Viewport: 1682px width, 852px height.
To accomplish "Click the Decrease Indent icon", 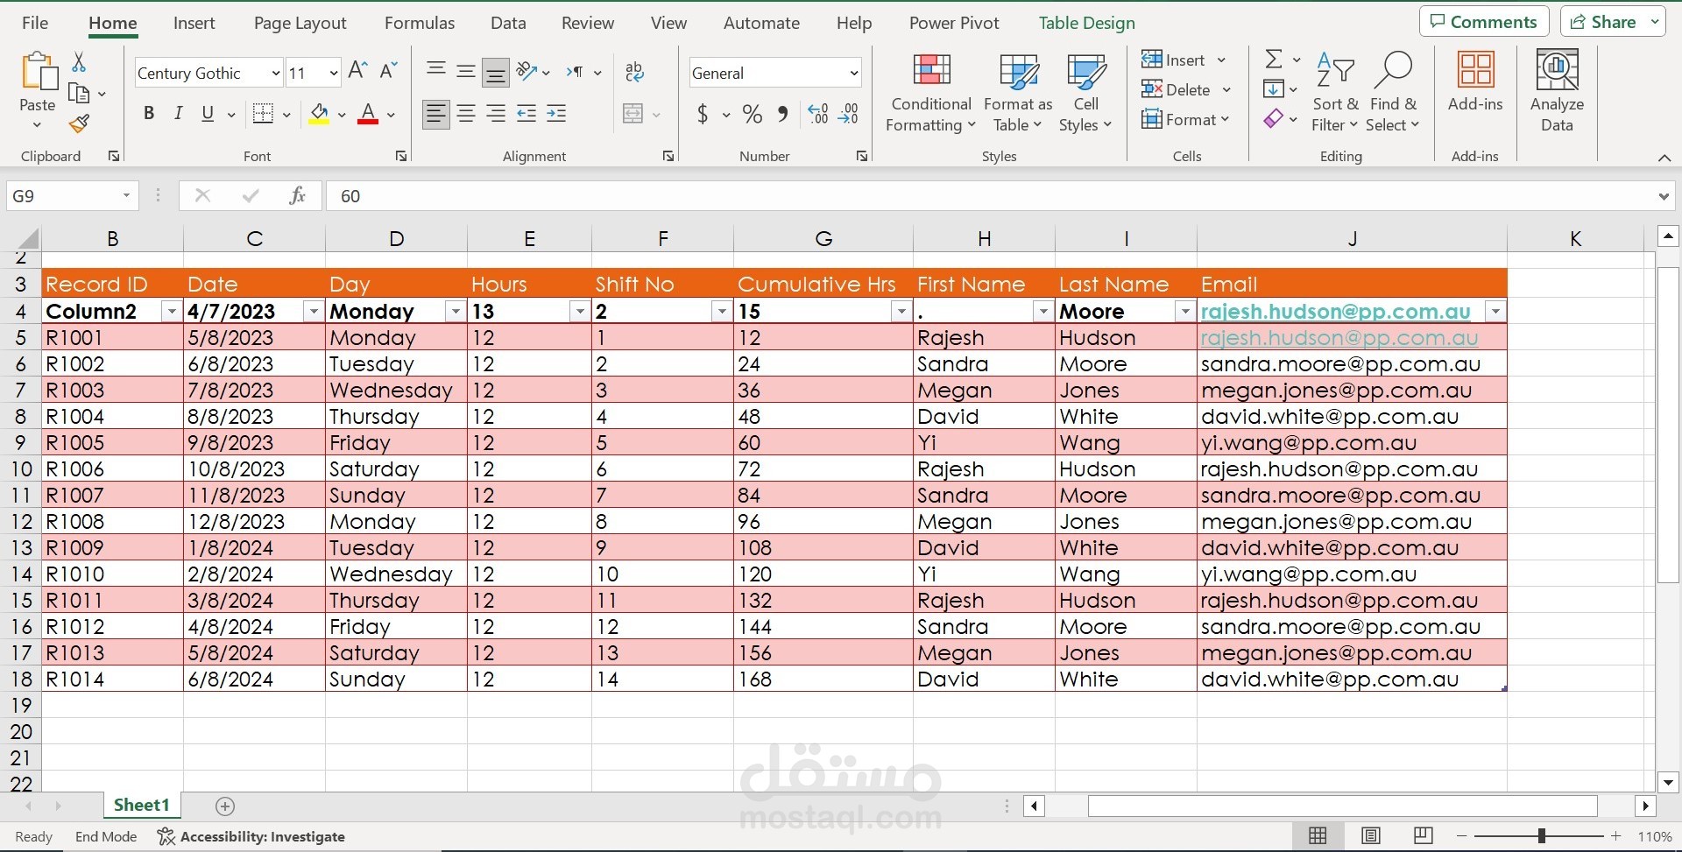I will pyautogui.click(x=527, y=114).
